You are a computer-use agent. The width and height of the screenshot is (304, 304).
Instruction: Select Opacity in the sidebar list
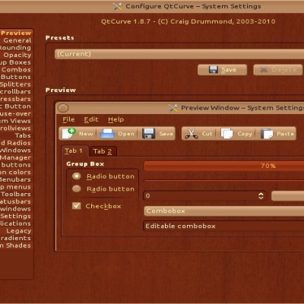(x=17, y=55)
